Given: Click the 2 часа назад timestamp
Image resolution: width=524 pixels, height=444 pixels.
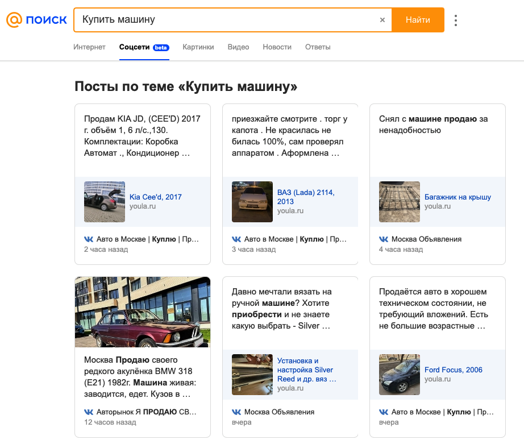Looking at the screenshot, I should (x=106, y=250).
